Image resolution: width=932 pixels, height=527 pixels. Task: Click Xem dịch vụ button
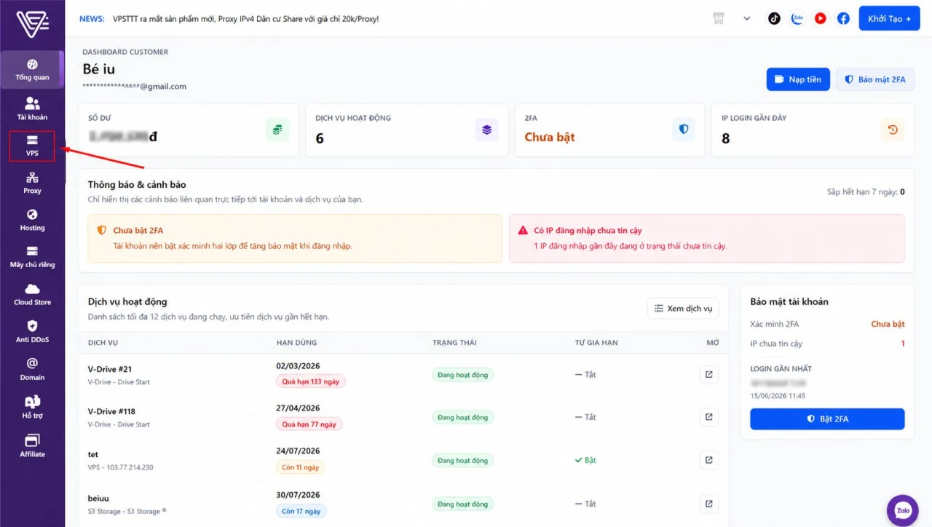(683, 309)
